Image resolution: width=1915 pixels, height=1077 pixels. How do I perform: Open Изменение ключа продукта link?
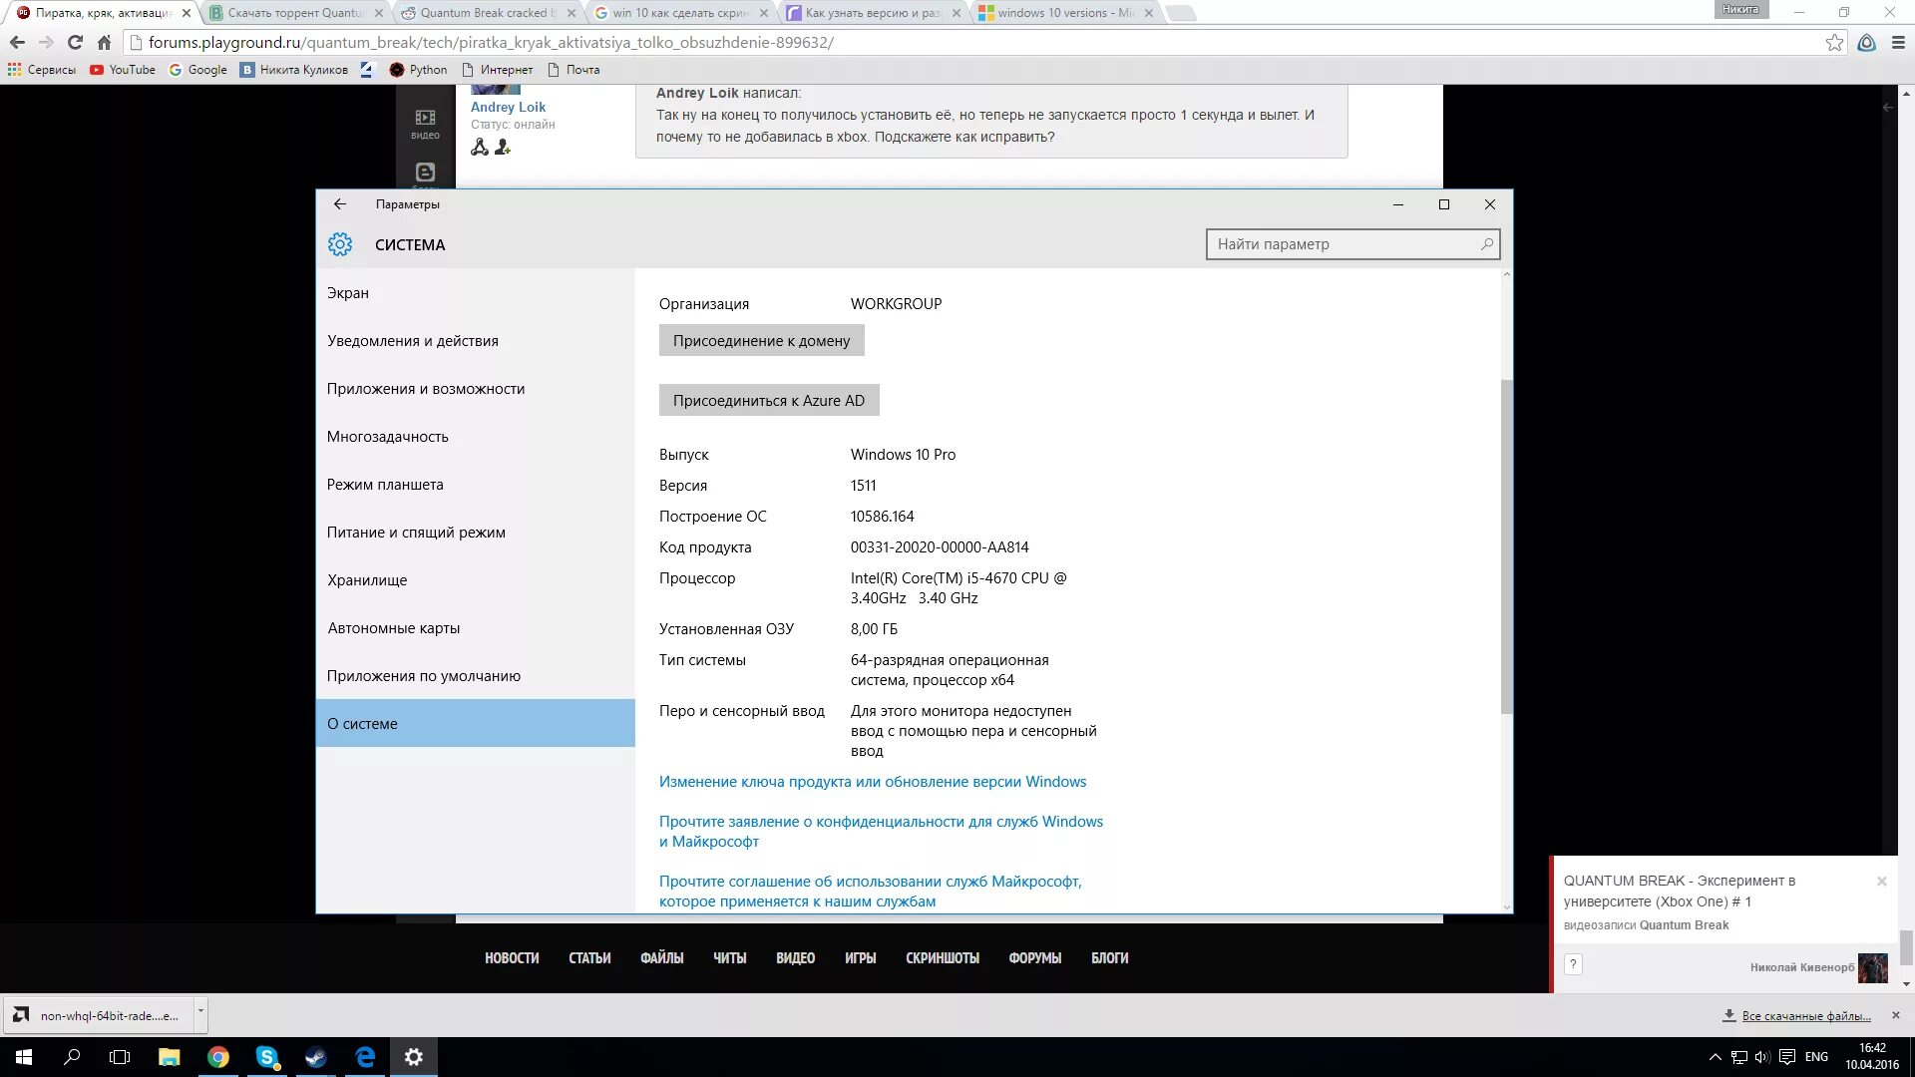(x=872, y=781)
